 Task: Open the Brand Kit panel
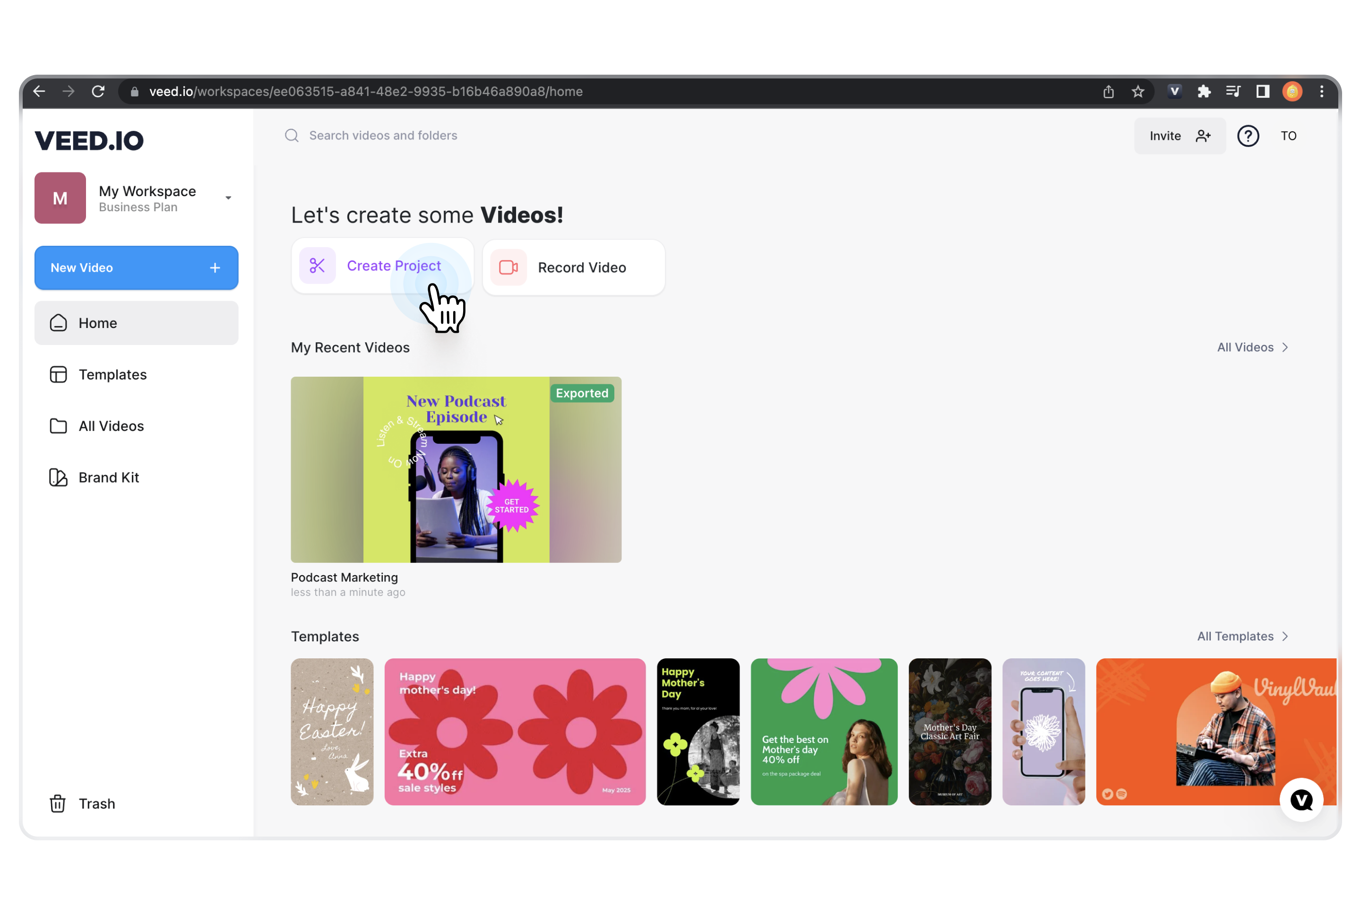108,477
